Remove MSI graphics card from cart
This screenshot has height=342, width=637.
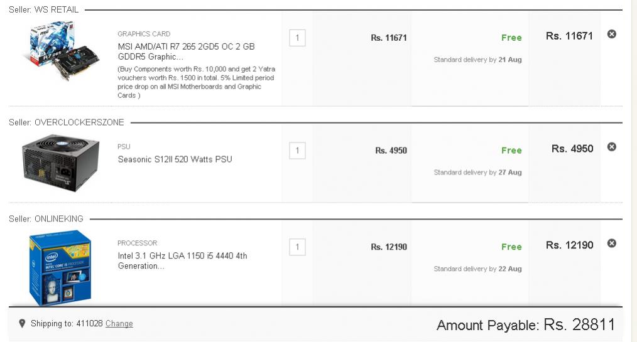click(x=611, y=34)
